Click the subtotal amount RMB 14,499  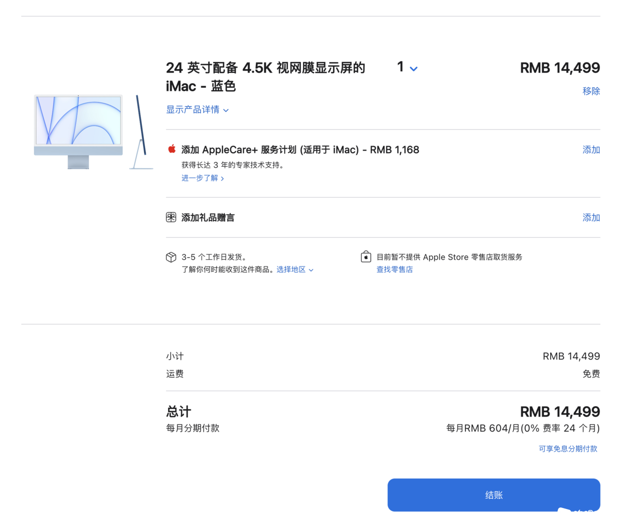(571, 356)
